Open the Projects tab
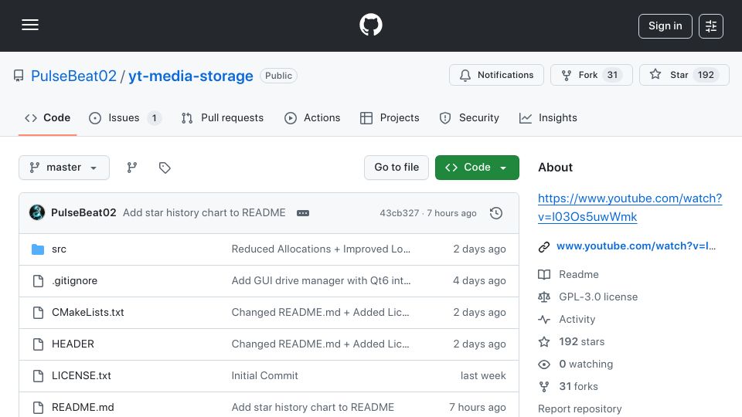Image resolution: width=742 pixels, height=417 pixels. [x=390, y=117]
